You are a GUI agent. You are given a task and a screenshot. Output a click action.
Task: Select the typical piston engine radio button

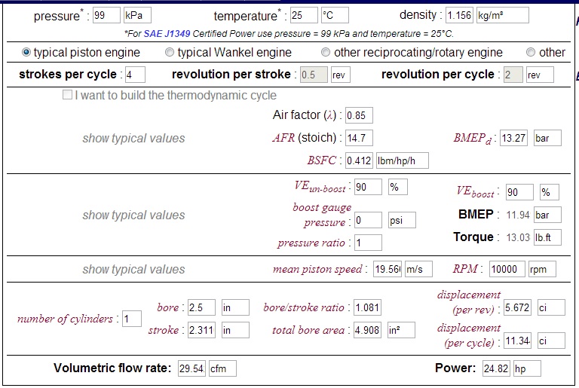click(x=26, y=53)
